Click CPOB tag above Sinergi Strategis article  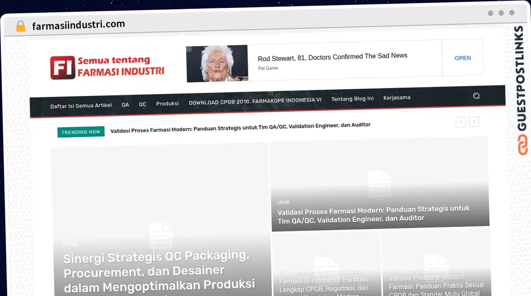(69, 244)
